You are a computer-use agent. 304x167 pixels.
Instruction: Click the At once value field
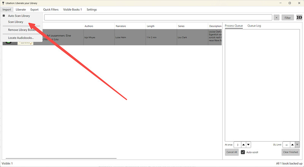(237, 145)
